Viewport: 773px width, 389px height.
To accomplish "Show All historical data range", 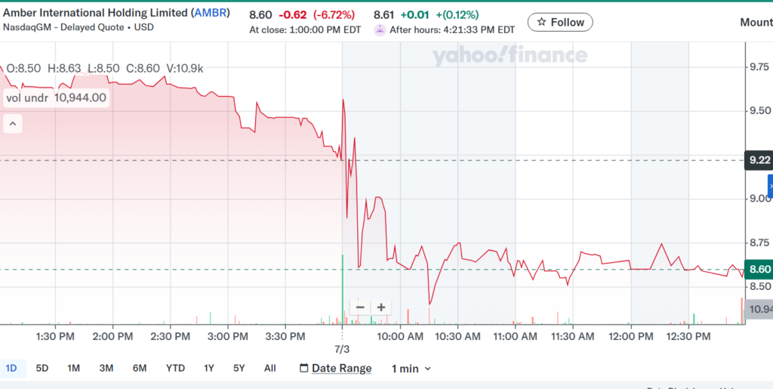I will [x=269, y=369].
